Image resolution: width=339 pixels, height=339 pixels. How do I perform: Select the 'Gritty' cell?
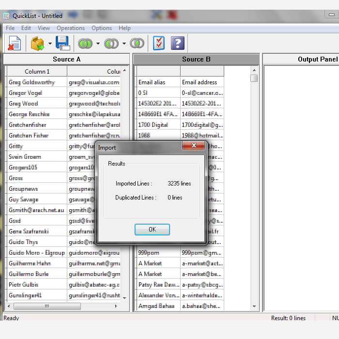[37, 146]
